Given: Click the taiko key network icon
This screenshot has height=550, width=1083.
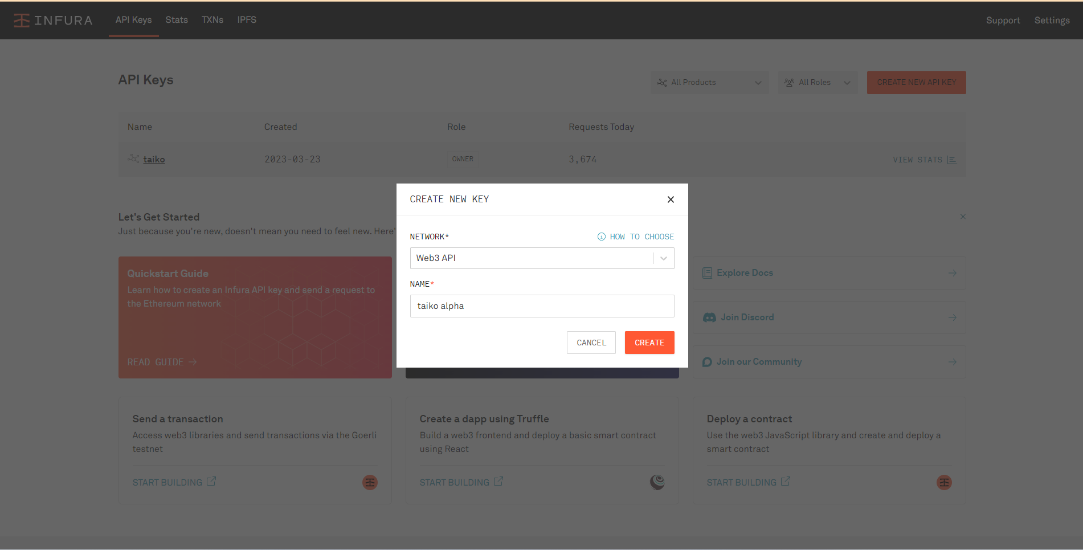Looking at the screenshot, I should pos(133,158).
